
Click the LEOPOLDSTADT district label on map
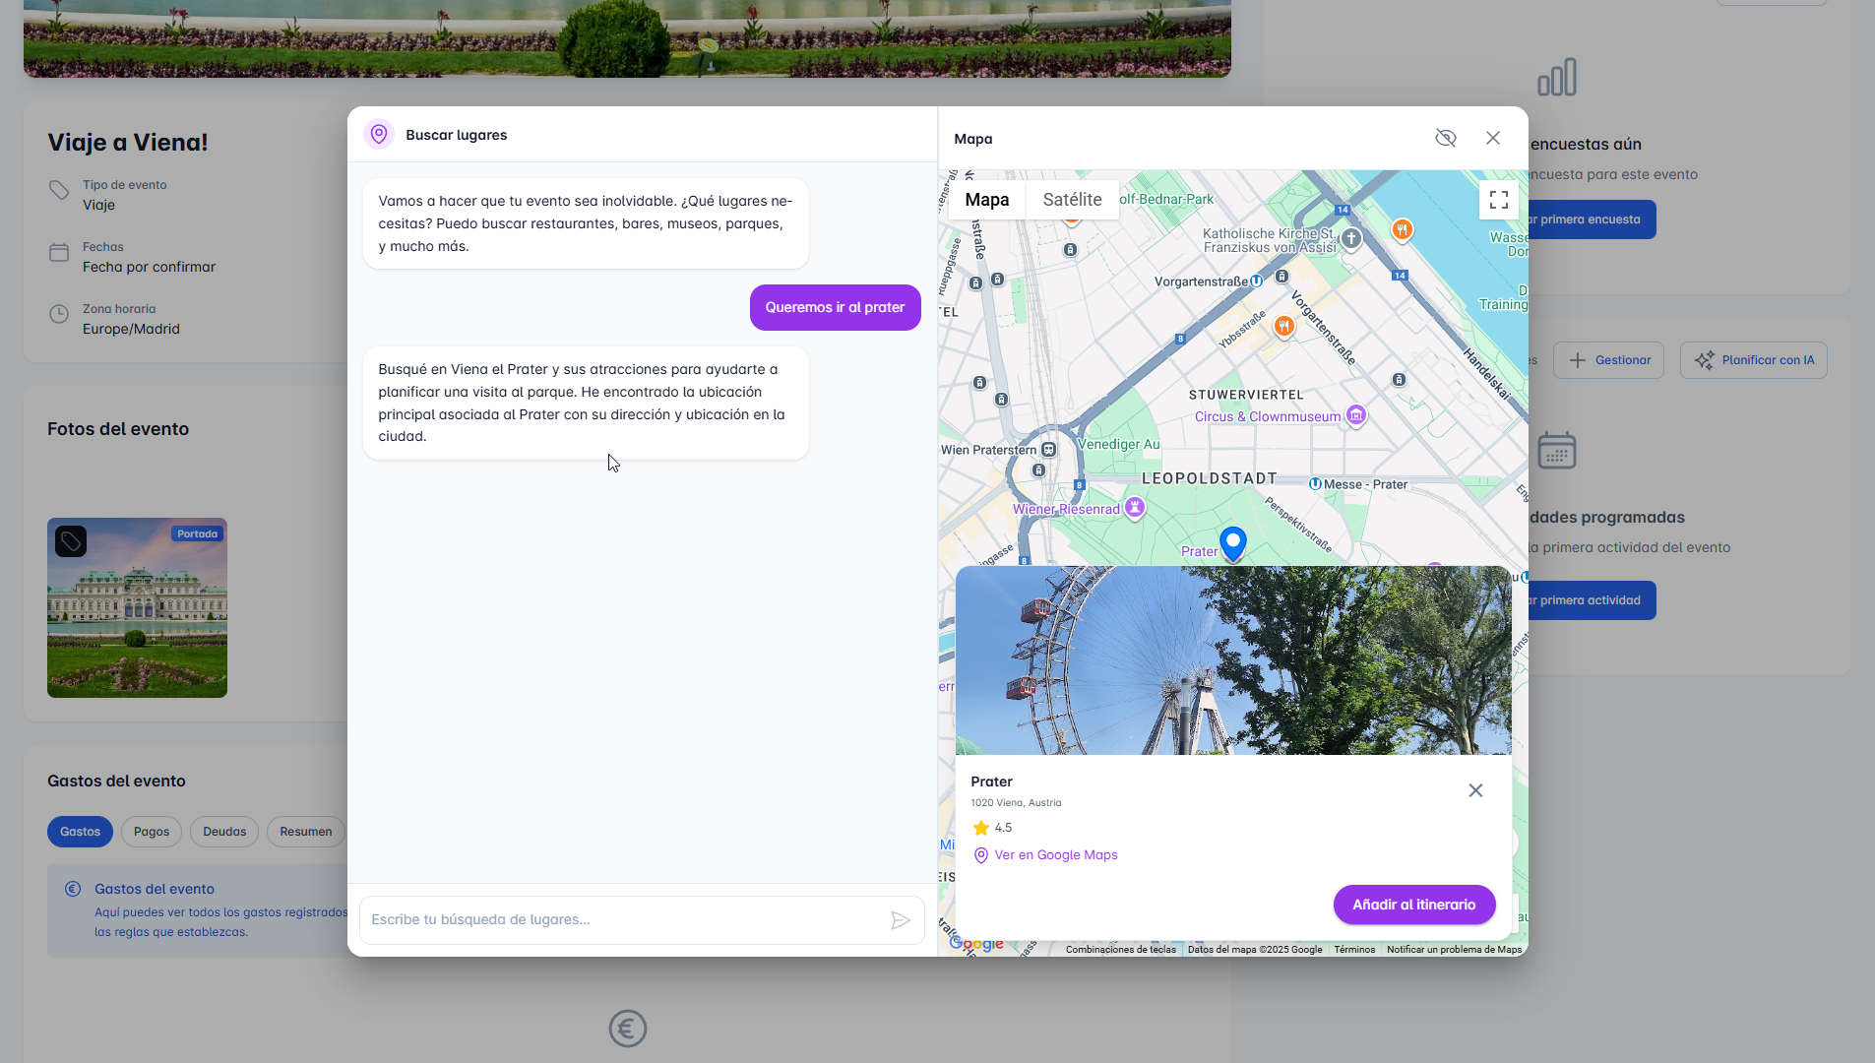[x=1210, y=478]
